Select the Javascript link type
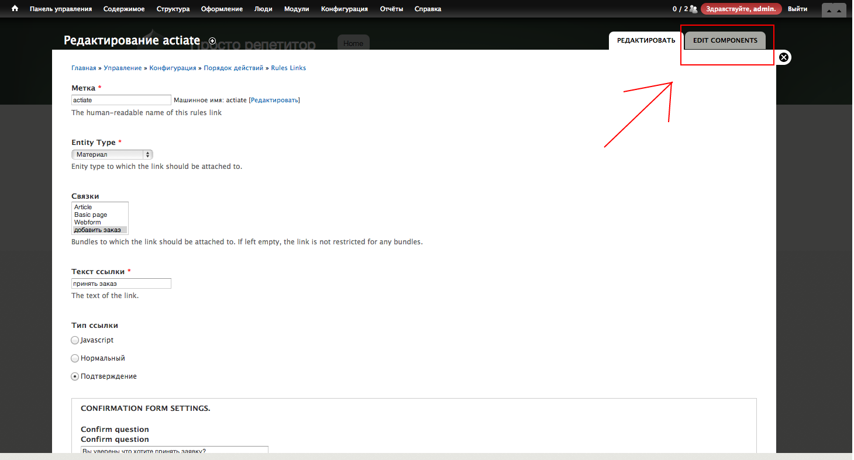This screenshot has width=854, height=460. pos(75,340)
